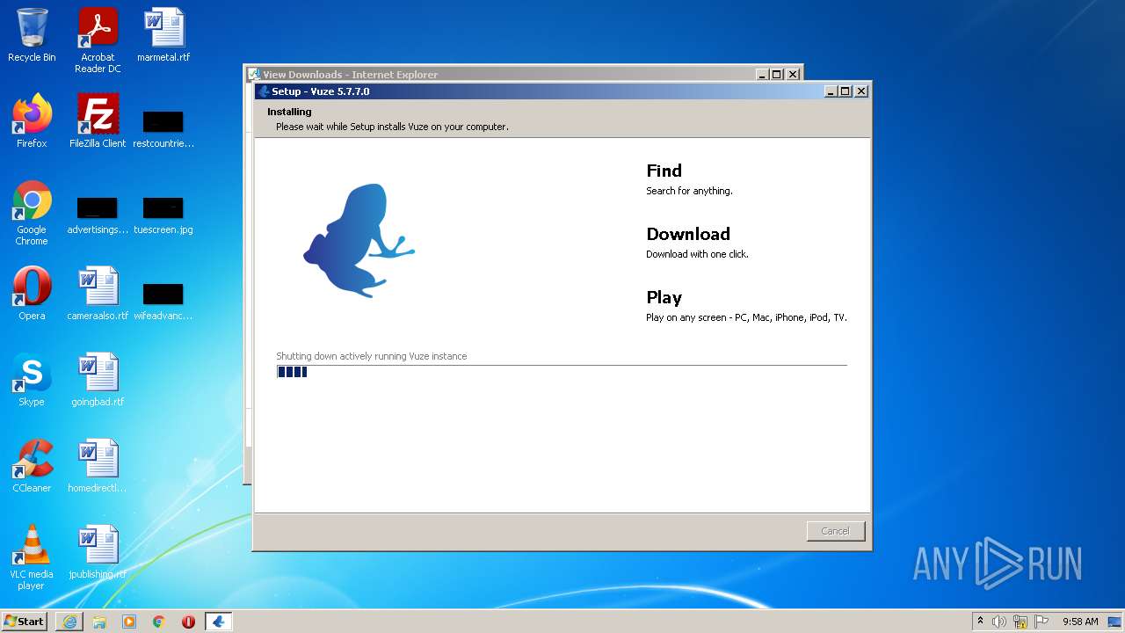Click 'Shutting down actively running Vuze instance' status
This screenshot has width=1125, height=633.
pyautogui.click(x=372, y=356)
